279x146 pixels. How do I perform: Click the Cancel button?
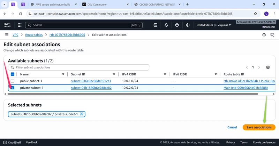tap(232, 127)
